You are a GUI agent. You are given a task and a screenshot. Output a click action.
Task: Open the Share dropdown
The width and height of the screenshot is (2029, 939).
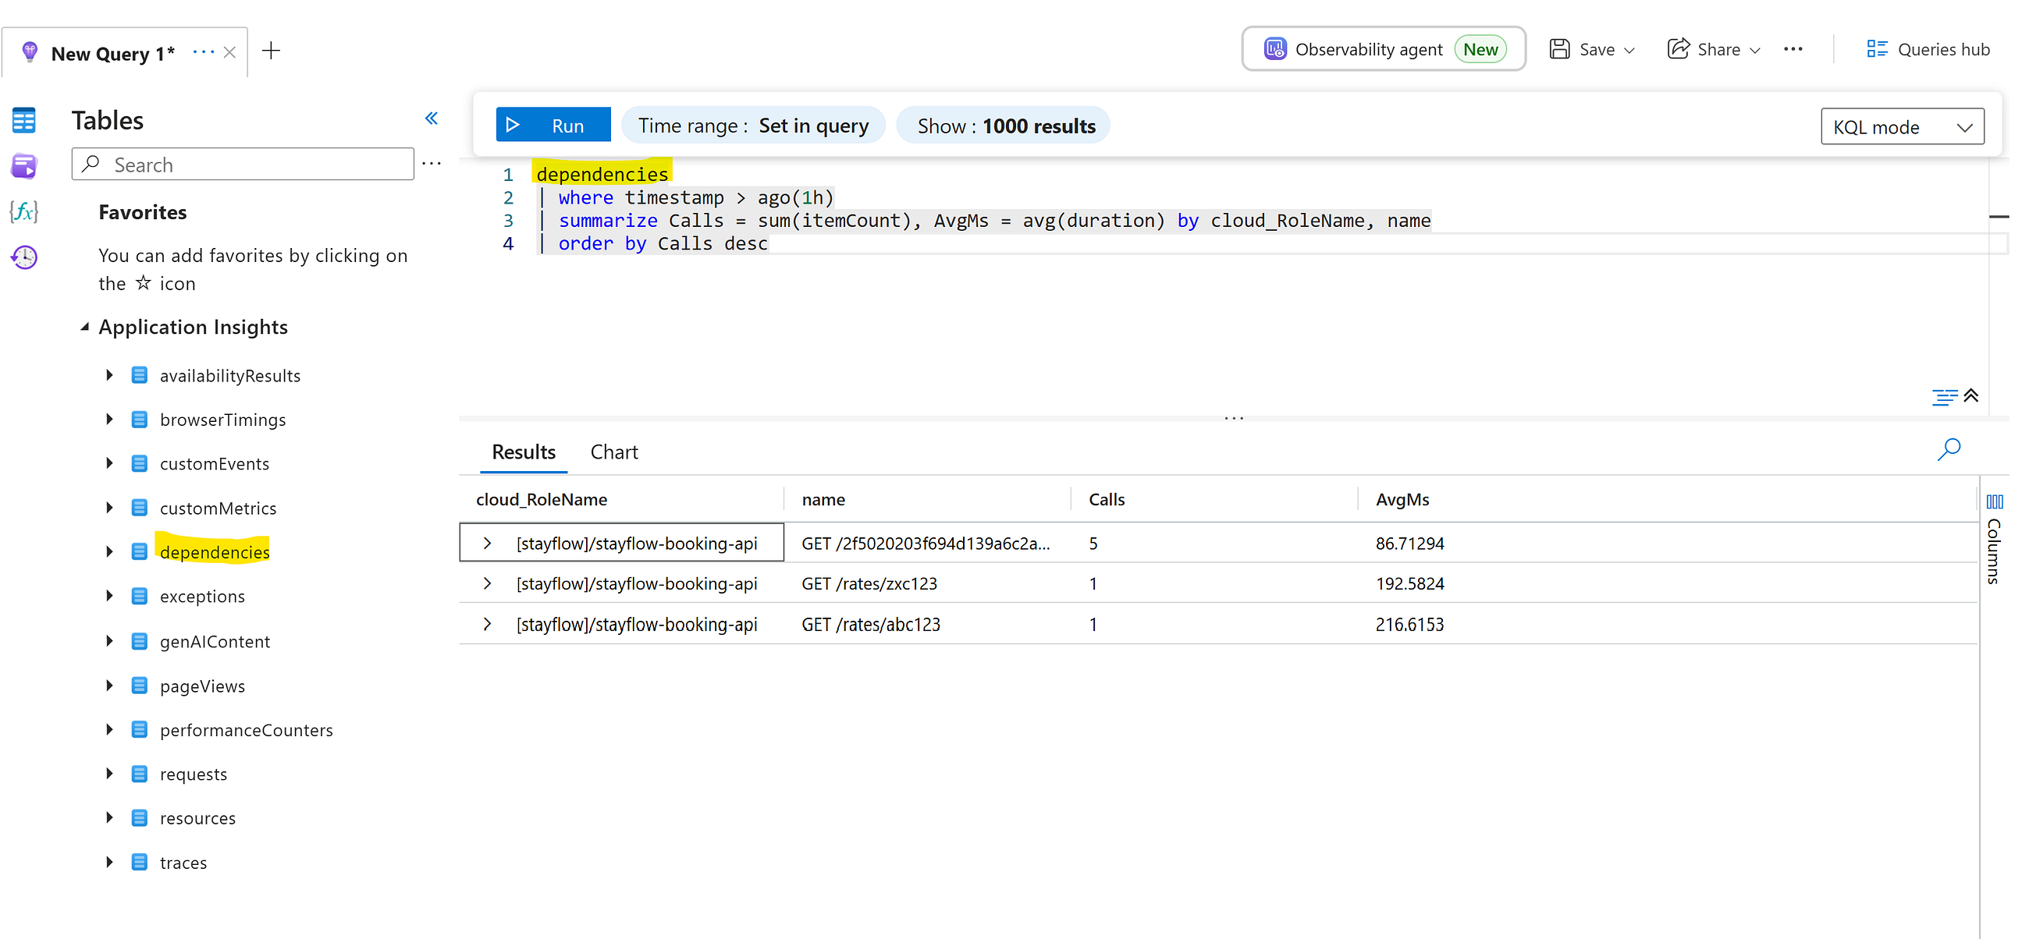coord(1714,50)
